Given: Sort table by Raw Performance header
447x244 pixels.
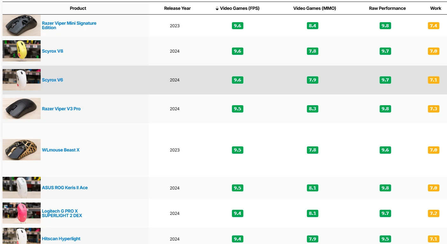Looking at the screenshot, I should coord(387,8).
